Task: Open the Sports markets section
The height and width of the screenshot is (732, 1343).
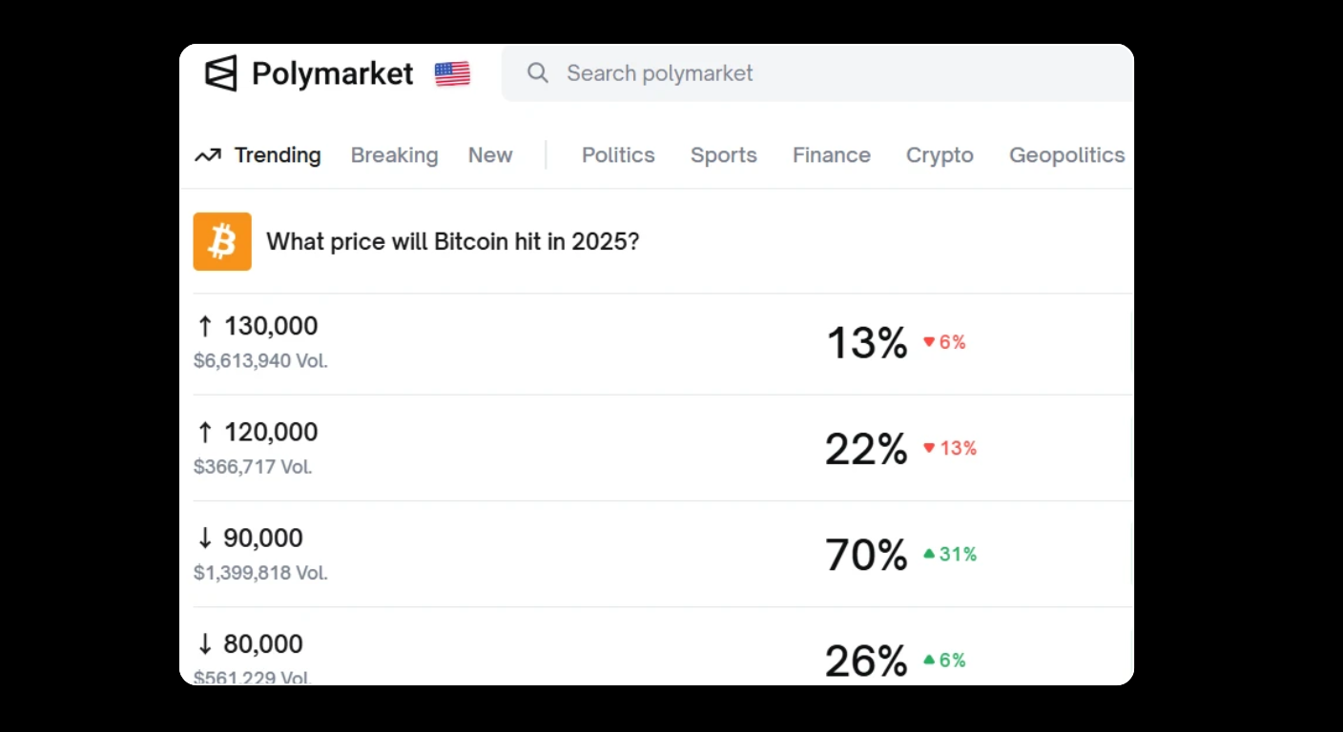Action: pyautogui.click(x=723, y=154)
